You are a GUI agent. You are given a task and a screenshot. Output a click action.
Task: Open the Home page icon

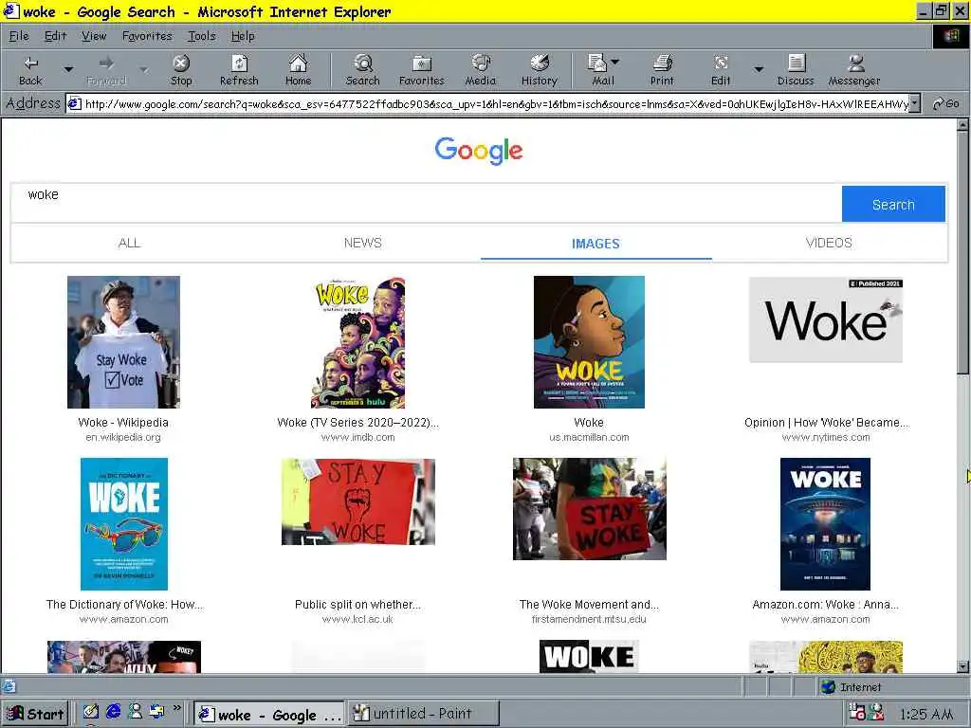pos(298,70)
